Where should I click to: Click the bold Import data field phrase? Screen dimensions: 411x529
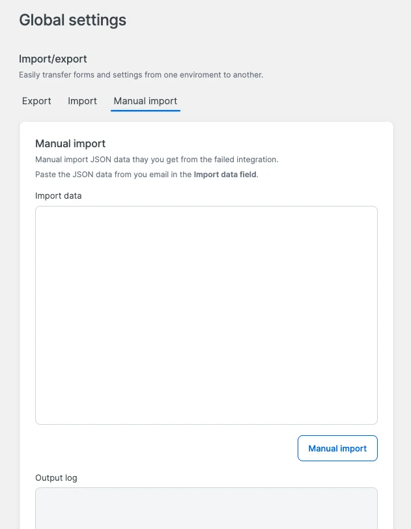click(x=224, y=174)
